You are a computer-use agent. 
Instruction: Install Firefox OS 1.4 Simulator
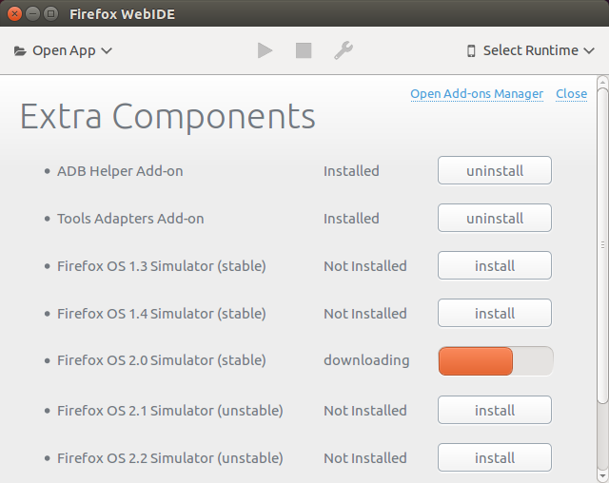click(495, 313)
